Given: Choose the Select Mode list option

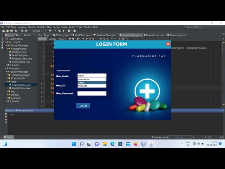Looking at the screenshot, I should click(92, 79).
